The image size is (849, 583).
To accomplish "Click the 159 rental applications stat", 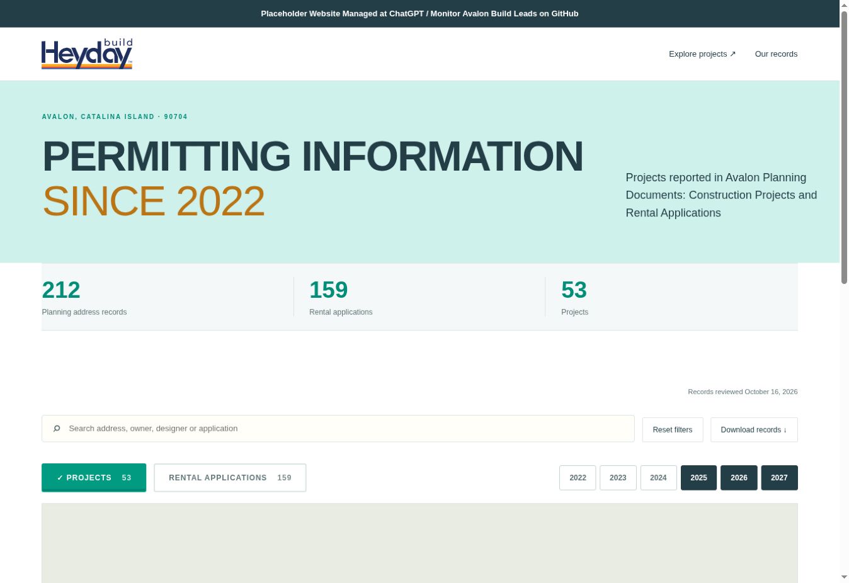I will [341, 297].
